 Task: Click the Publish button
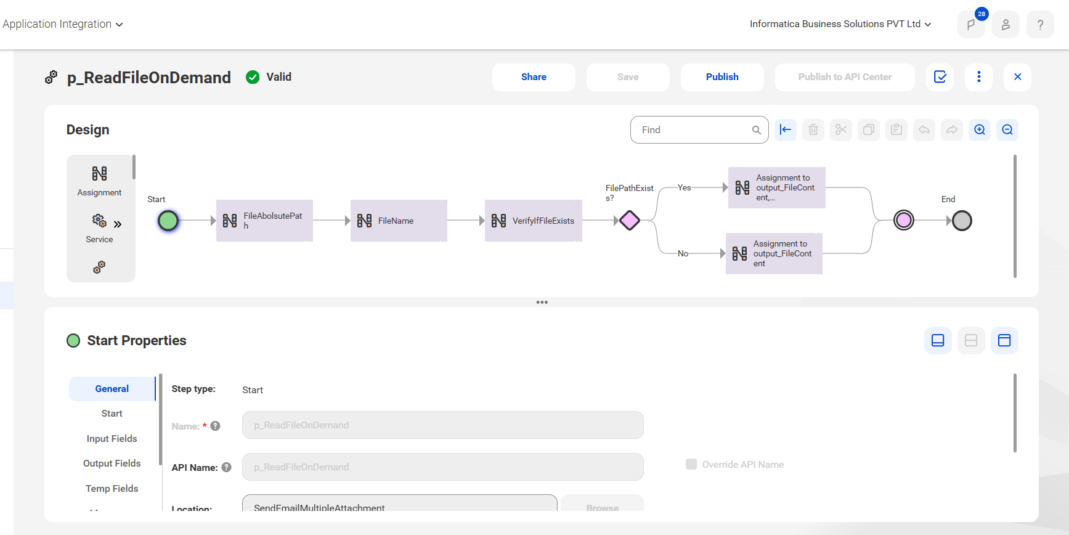click(722, 77)
